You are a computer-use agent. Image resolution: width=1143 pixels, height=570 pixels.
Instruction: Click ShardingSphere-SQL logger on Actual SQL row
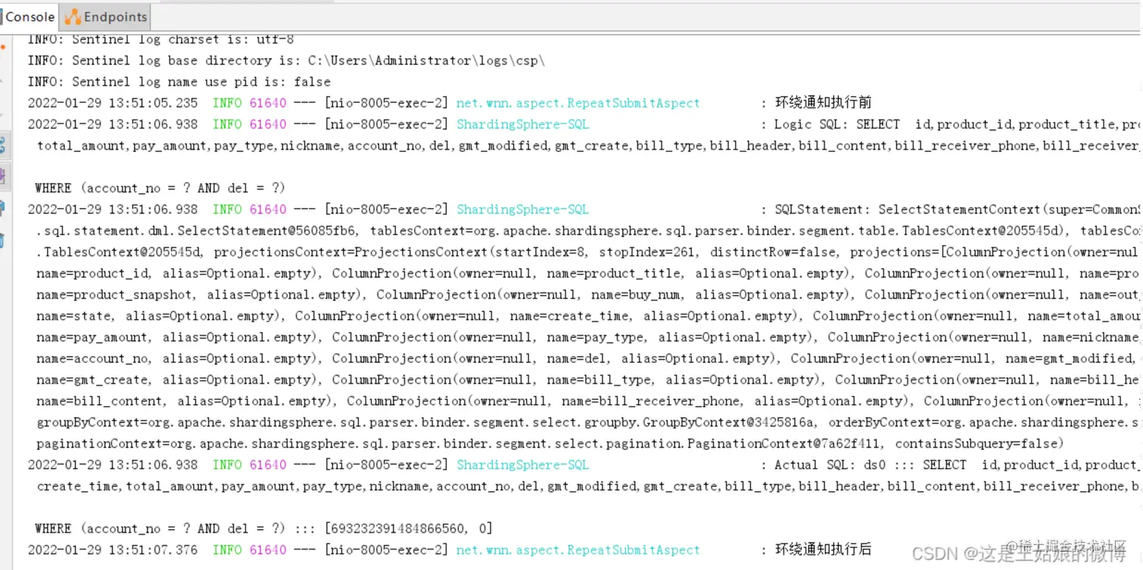(522, 465)
